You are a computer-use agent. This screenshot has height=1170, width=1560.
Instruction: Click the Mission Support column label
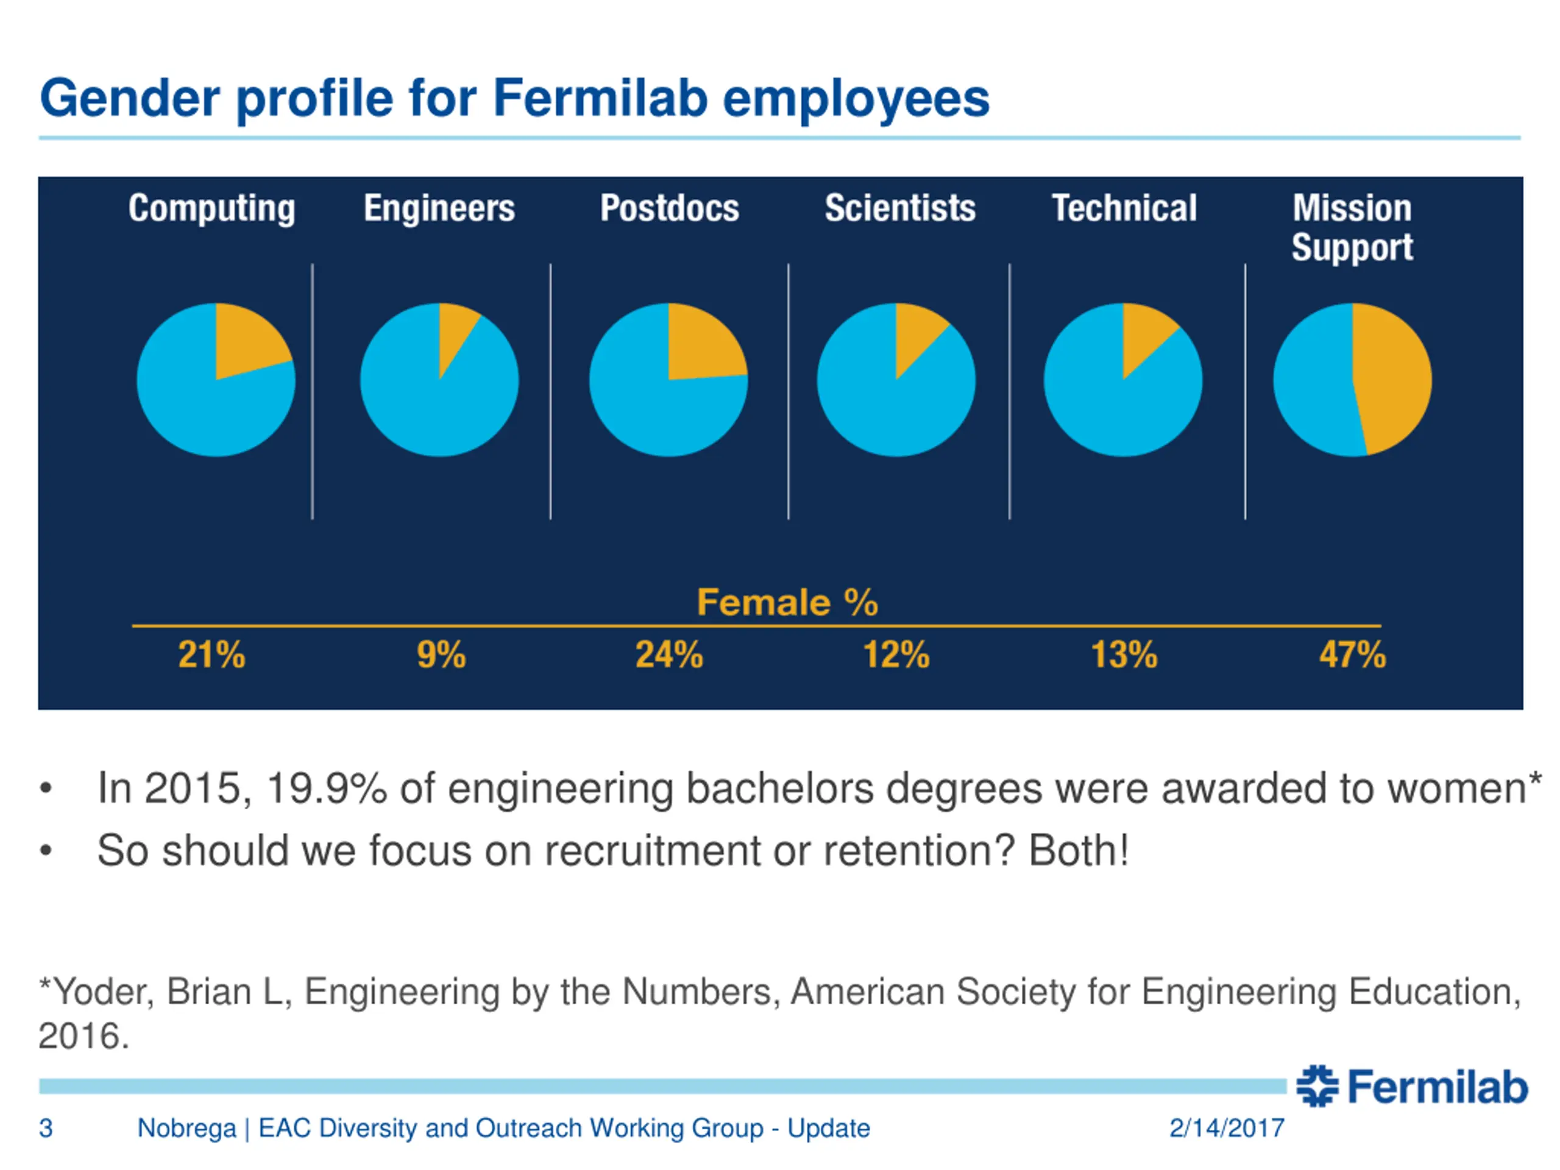click(x=1353, y=228)
